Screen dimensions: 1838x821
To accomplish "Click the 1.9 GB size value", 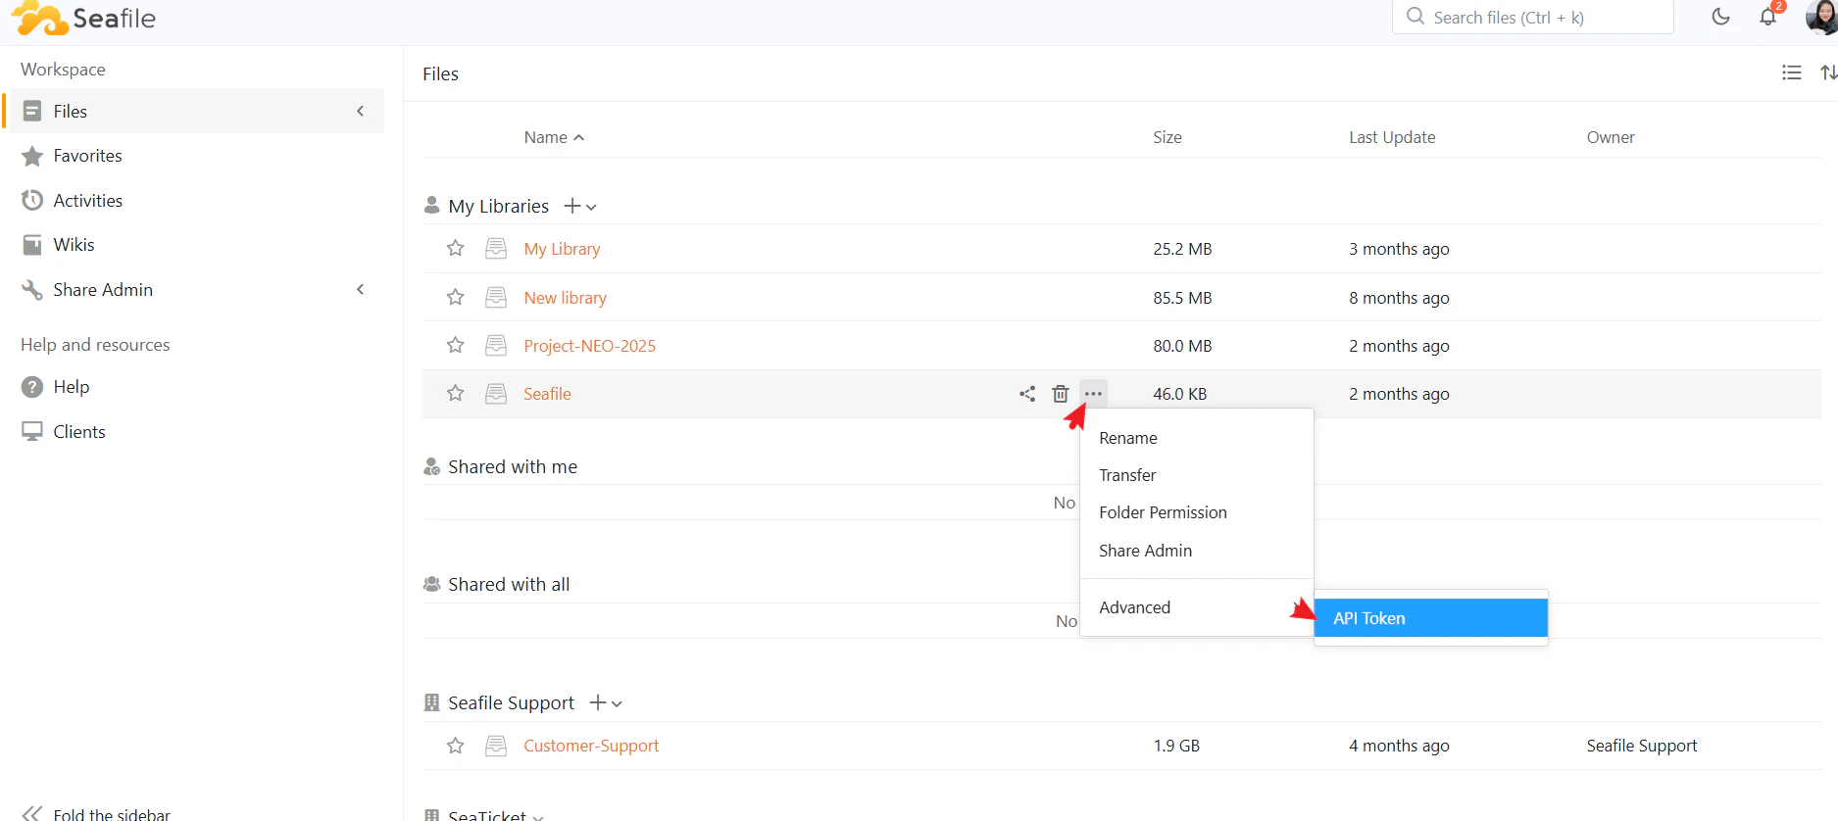I will pyautogui.click(x=1176, y=746).
